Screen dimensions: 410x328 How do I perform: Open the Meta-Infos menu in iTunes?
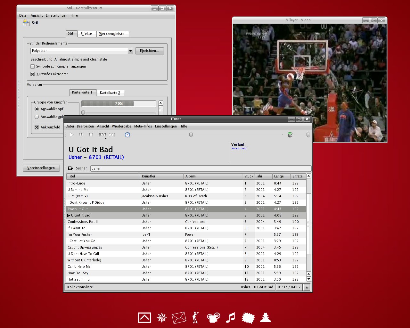[143, 126]
